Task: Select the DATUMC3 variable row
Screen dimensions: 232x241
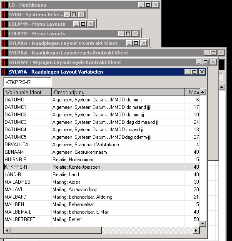Action: point(101,122)
